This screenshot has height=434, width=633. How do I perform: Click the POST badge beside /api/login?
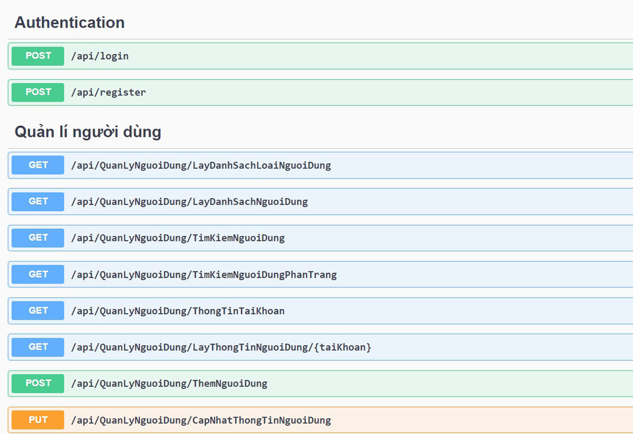tap(38, 56)
